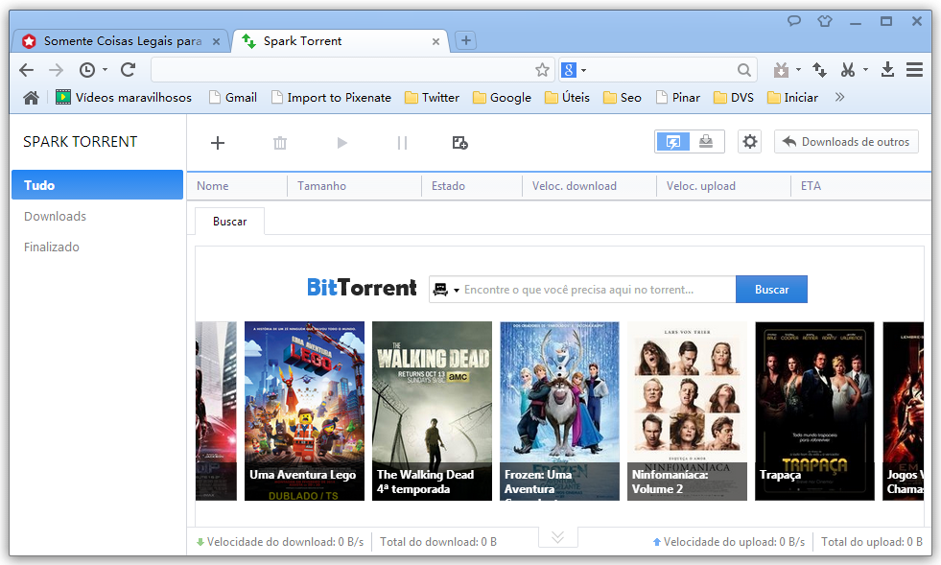Click the skin t-shirt icon in title bar
941x565 pixels.
click(x=824, y=21)
